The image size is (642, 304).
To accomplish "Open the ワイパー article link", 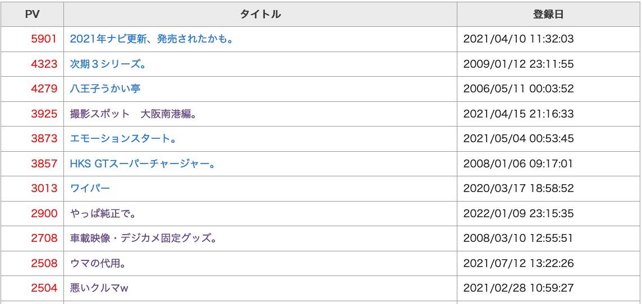I will (90, 188).
